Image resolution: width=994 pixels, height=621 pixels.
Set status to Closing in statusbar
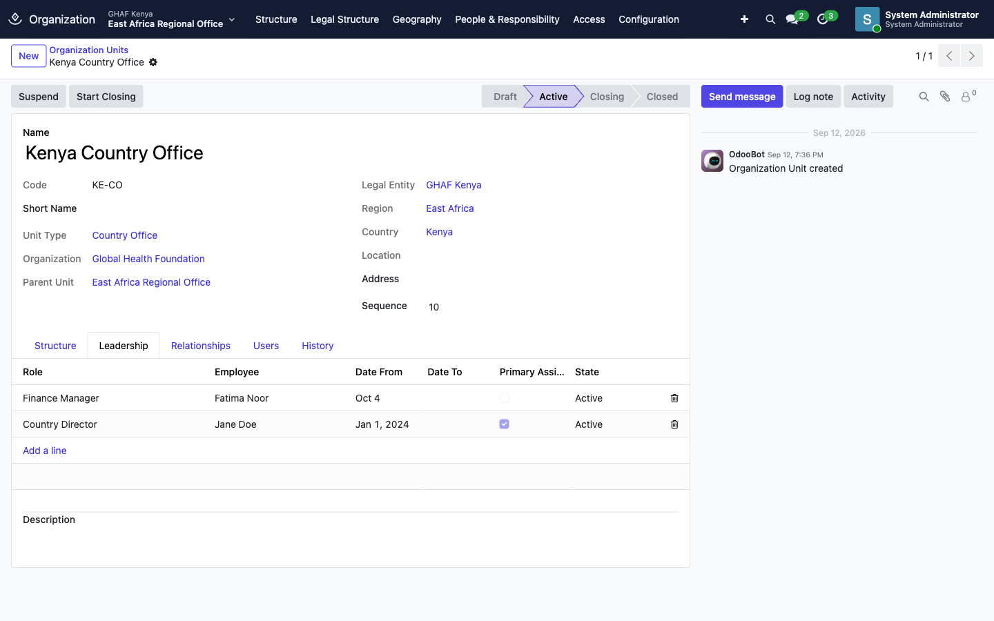(x=607, y=97)
